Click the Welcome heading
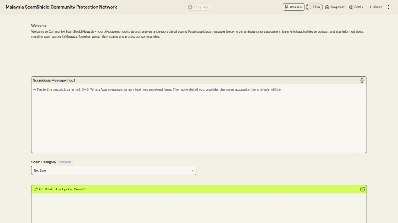The image size is (398, 223). coord(39,26)
